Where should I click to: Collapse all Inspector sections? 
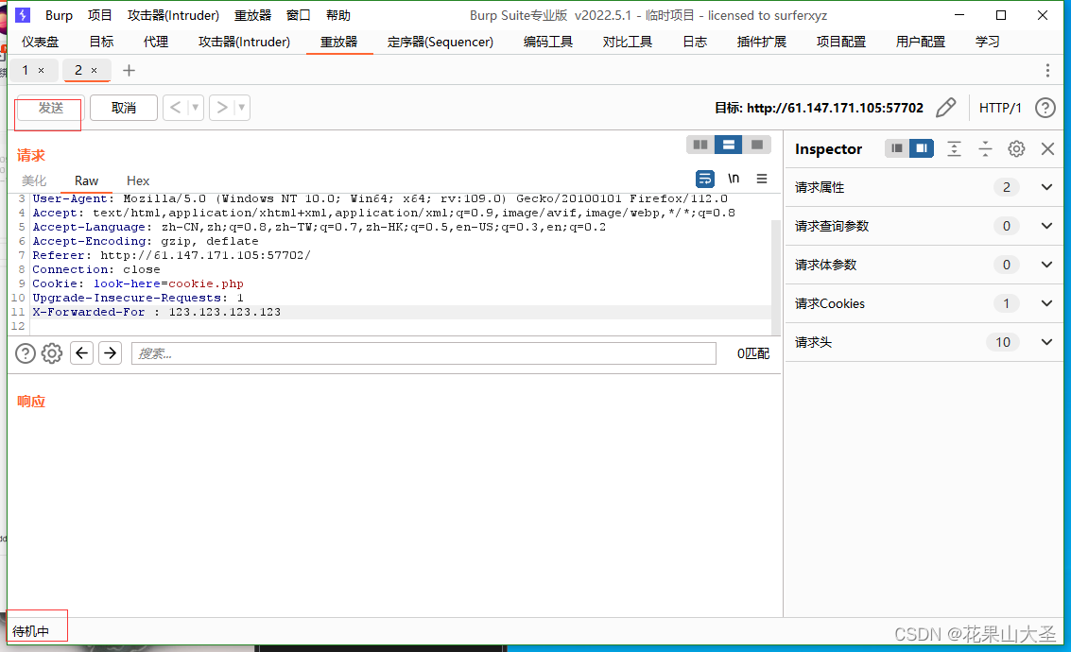pyautogui.click(x=985, y=149)
